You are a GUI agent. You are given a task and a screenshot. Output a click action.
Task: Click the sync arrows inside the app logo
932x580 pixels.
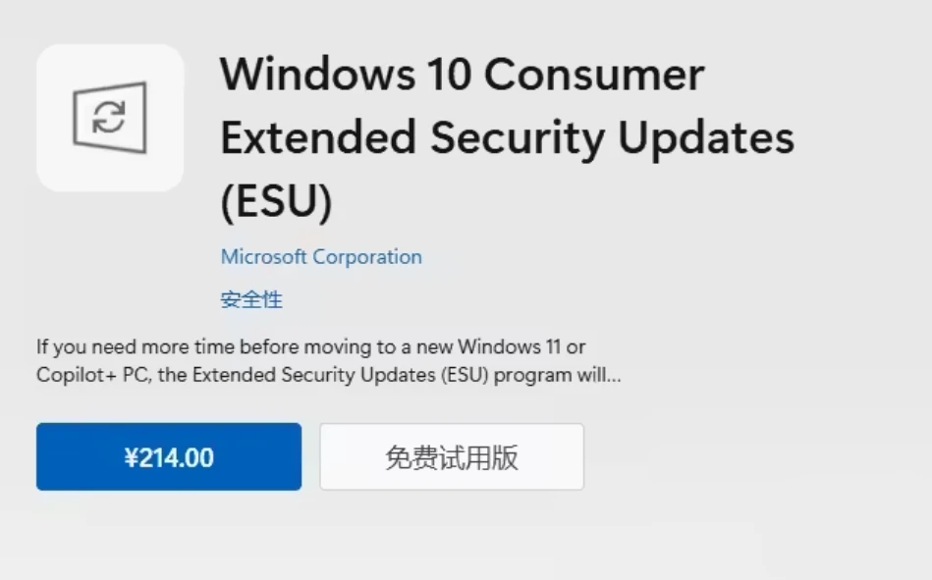click(109, 120)
